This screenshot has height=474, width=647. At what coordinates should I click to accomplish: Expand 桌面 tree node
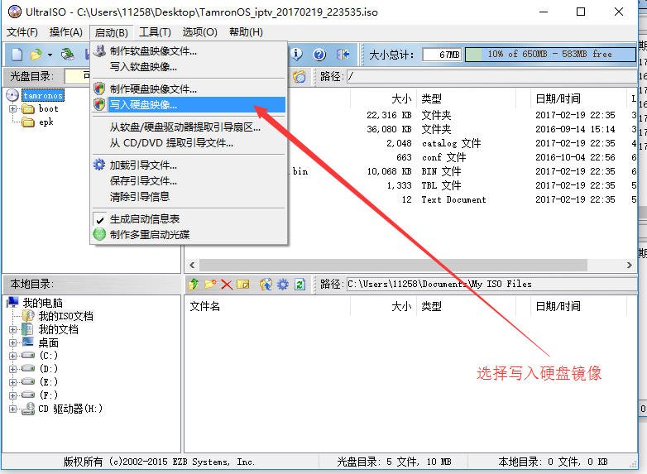[12, 342]
